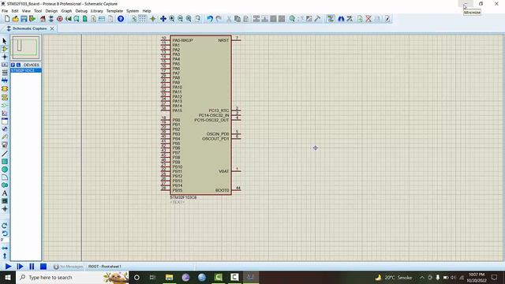Open the Edit menu
This screenshot has height=284, width=505.
[x=15, y=11]
